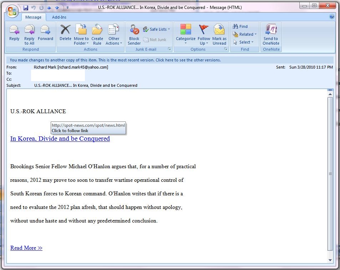The height and width of the screenshot is (270, 340).
Task: Send to OneNote
Action: (x=271, y=35)
